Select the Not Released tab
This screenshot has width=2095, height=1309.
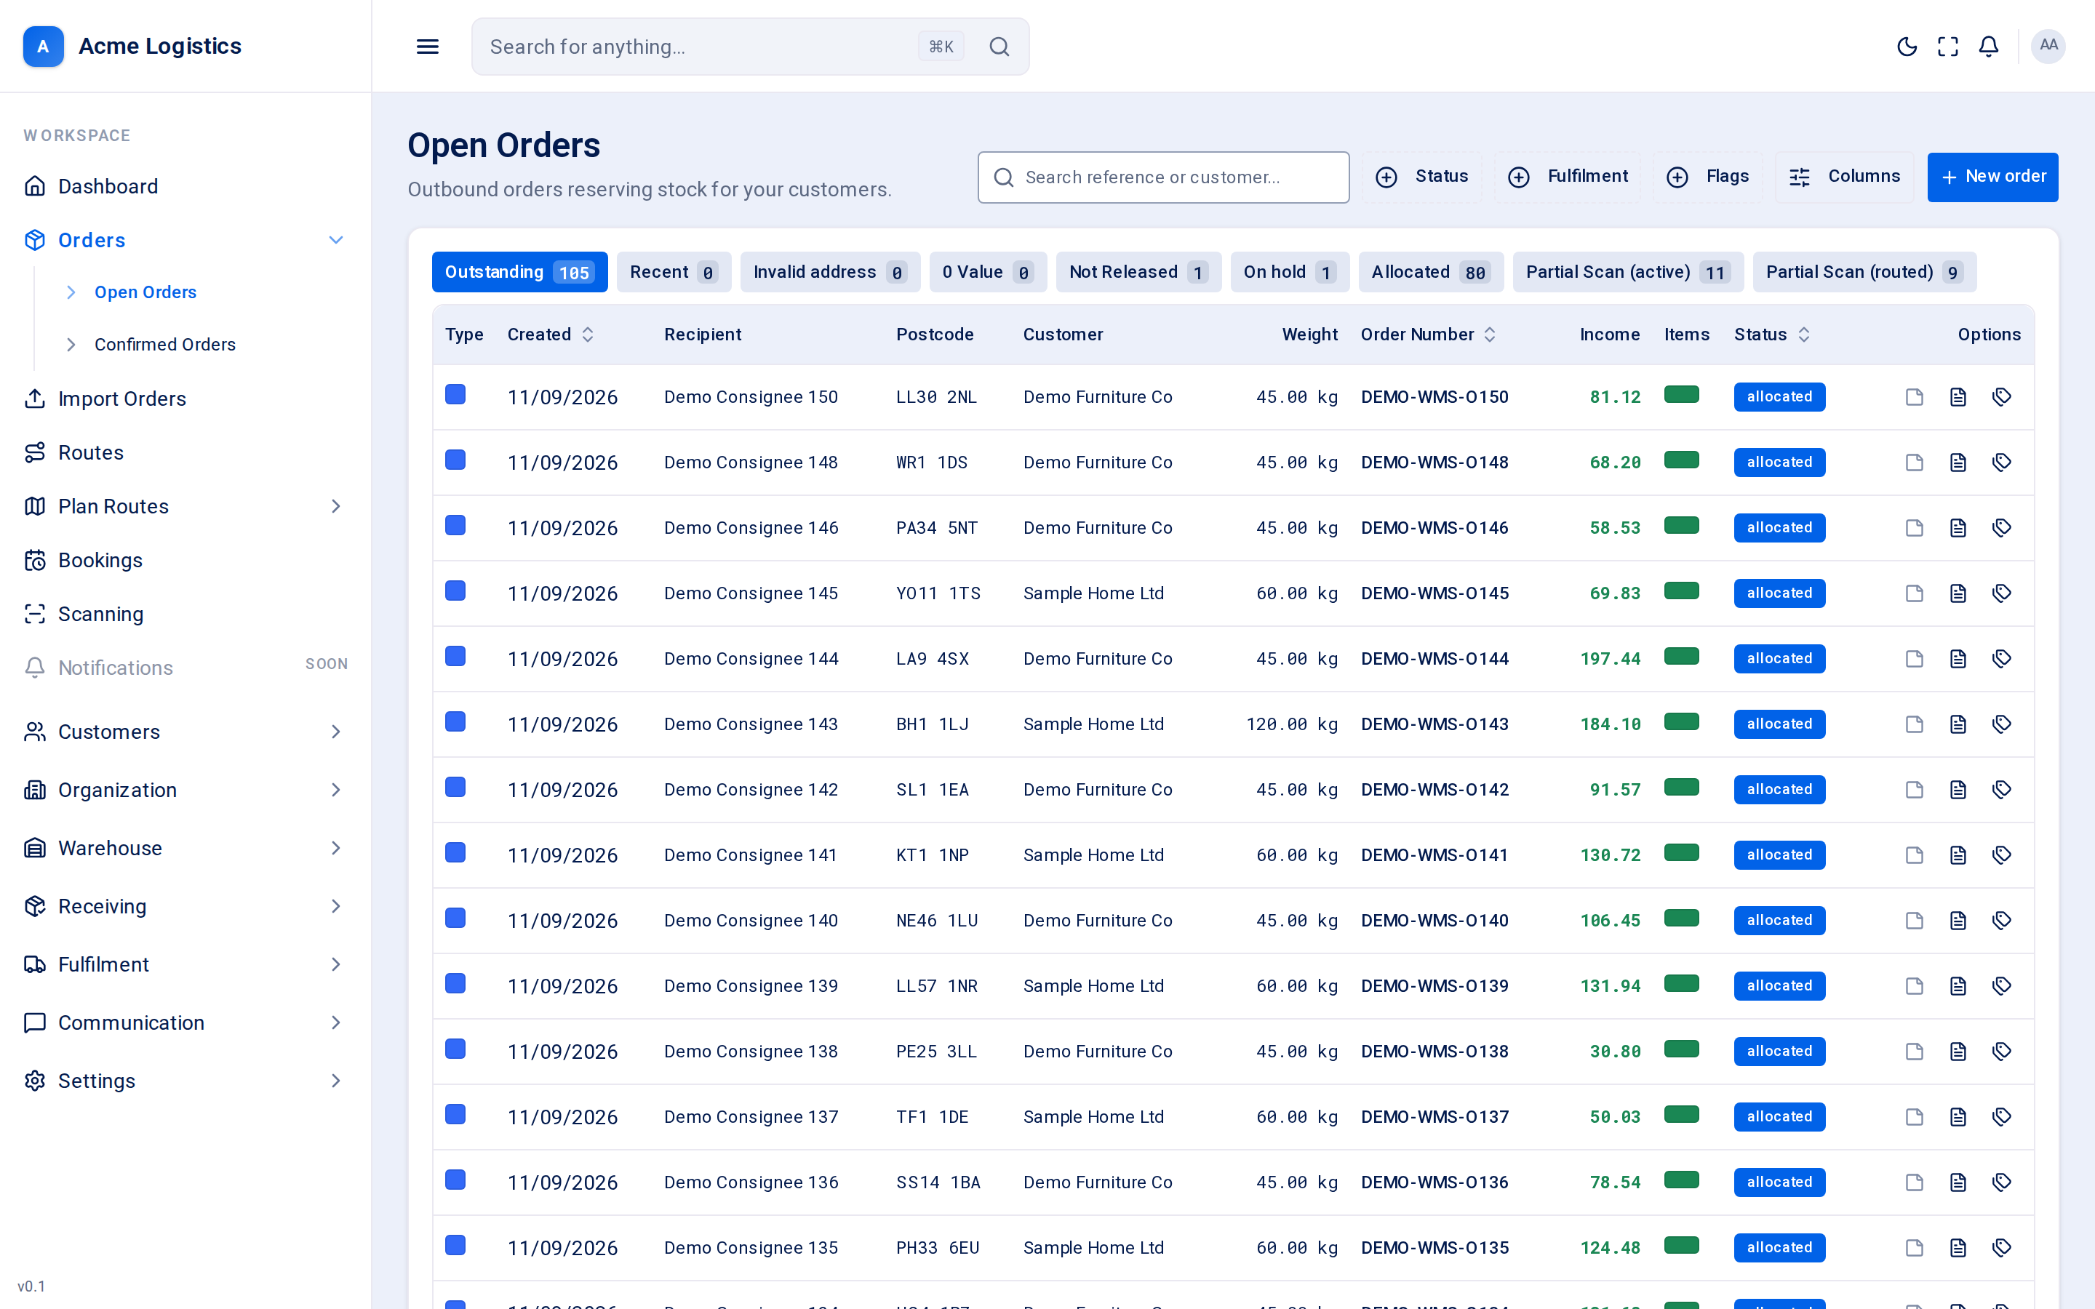pos(1138,272)
